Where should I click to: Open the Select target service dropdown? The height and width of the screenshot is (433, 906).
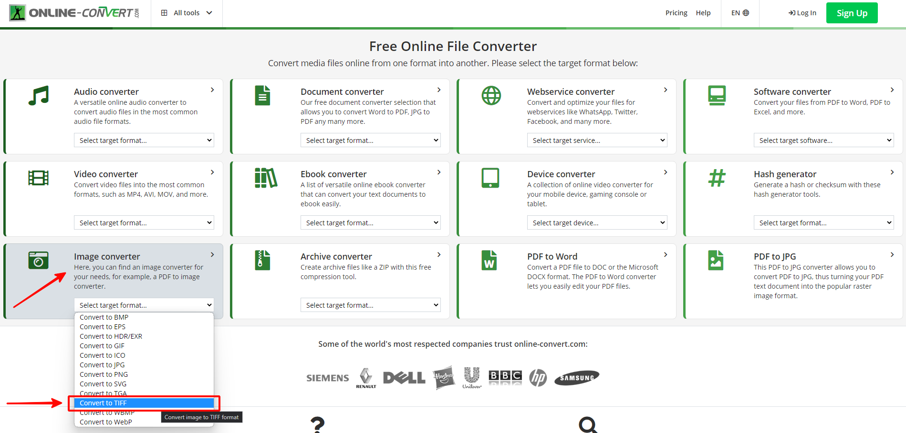(596, 141)
